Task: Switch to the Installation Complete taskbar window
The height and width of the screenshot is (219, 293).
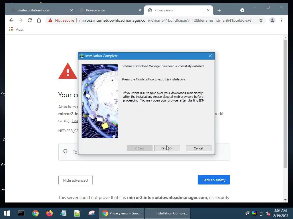Action: (x=168, y=213)
